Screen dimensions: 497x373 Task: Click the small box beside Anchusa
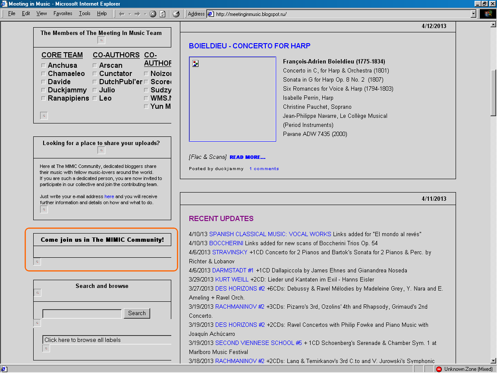coord(44,66)
